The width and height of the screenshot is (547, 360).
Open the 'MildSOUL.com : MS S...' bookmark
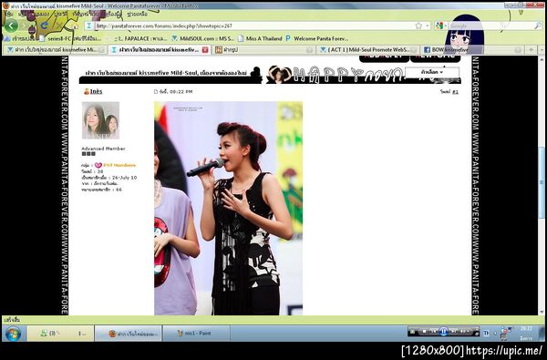203,38
